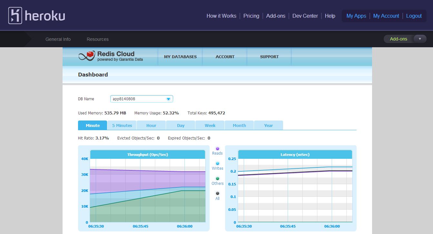Open the SUPPORT menu

coord(269,57)
